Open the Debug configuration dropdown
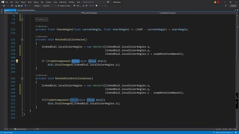 pos(38,6)
